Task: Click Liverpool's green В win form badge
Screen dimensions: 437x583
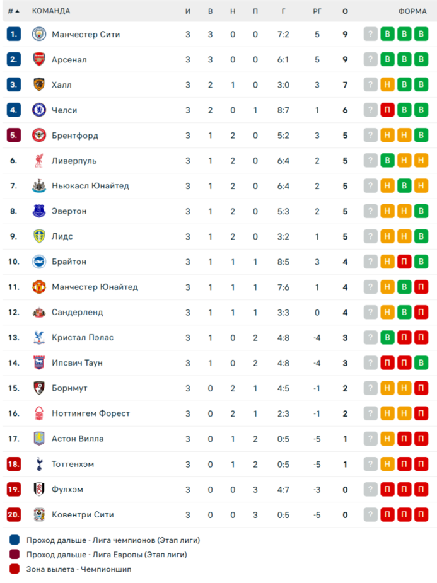Action: tap(387, 160)
